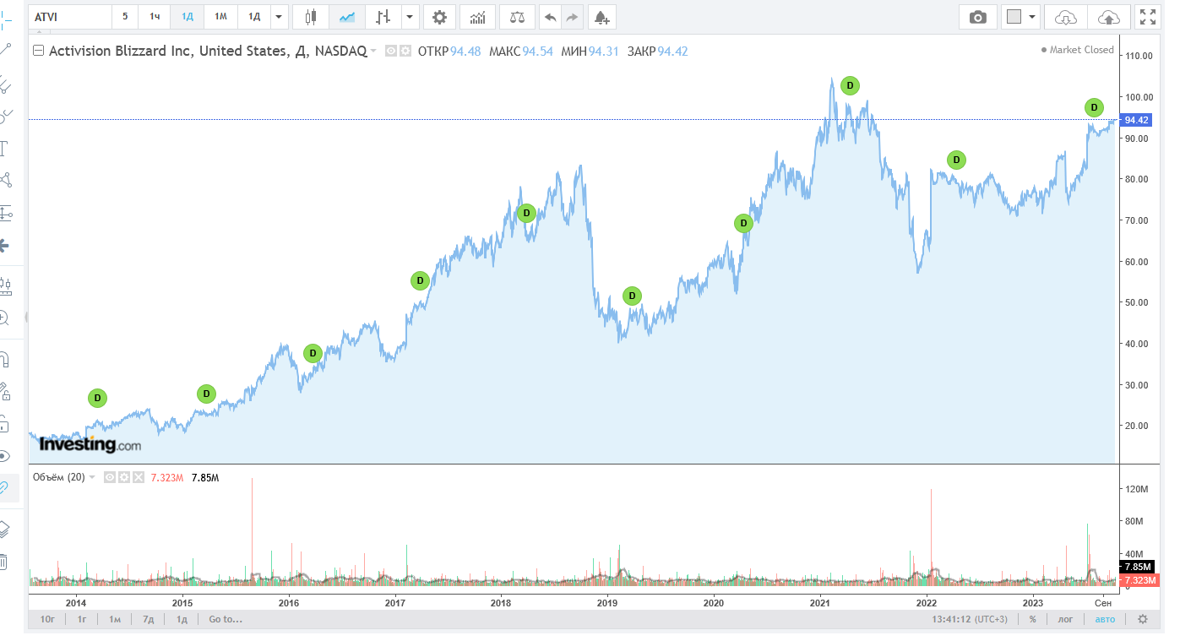Hide the Объём volume indicator
This screenshot has width=1180, height=641.
point(110,477)
